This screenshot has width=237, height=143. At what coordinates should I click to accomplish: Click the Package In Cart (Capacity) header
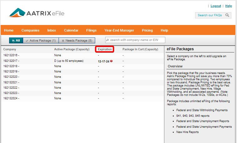click(140, 49)
